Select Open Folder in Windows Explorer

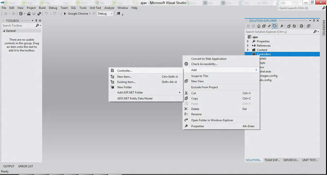pos(221,120)
